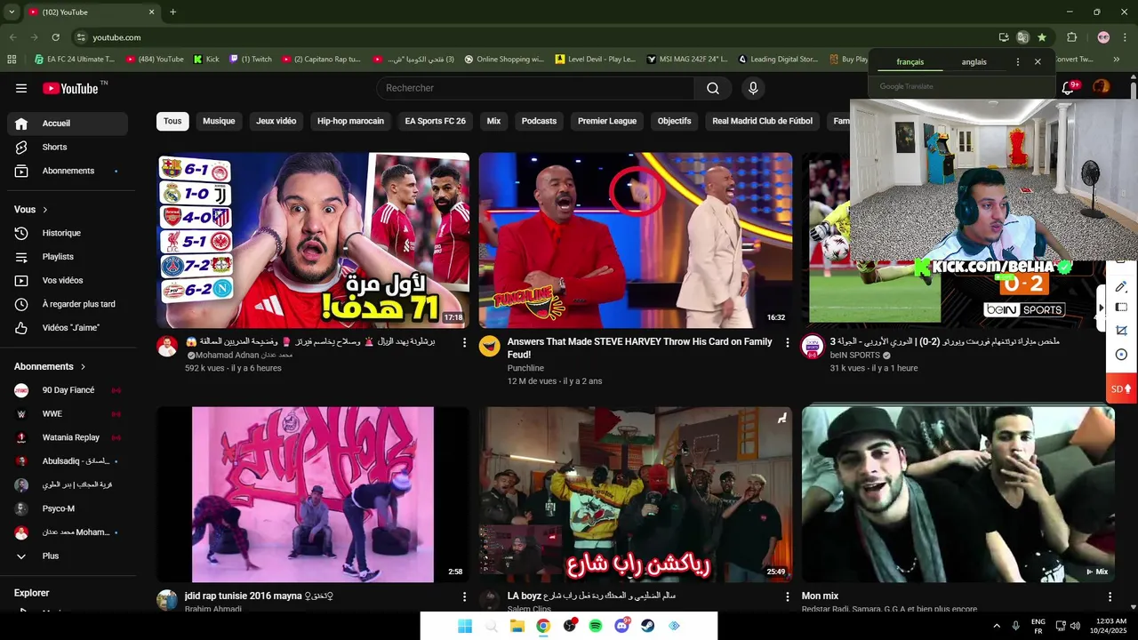Open Vos vidéos in sidebar
This screenshot has width=1138, height=640.
(x=68, y=280)
